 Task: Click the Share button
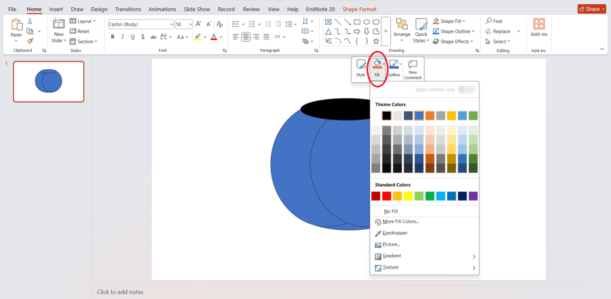coord(591,9)
